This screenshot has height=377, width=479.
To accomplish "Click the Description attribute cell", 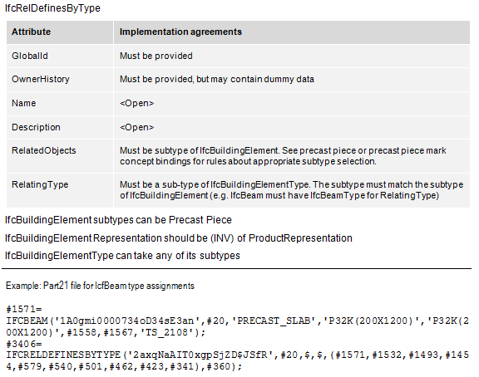I will tap(60, 128).
